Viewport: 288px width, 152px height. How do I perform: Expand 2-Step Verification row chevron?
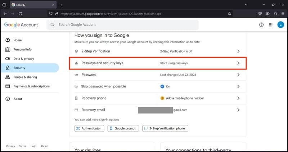(x=238, y=51)
